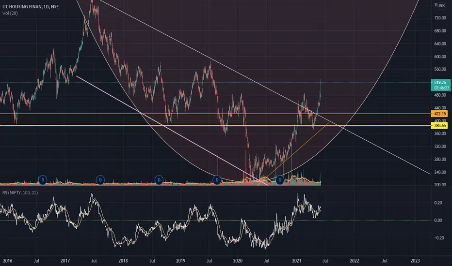Select the RS (NIFTY, 100, 21) indicator label

click(20, 192)
